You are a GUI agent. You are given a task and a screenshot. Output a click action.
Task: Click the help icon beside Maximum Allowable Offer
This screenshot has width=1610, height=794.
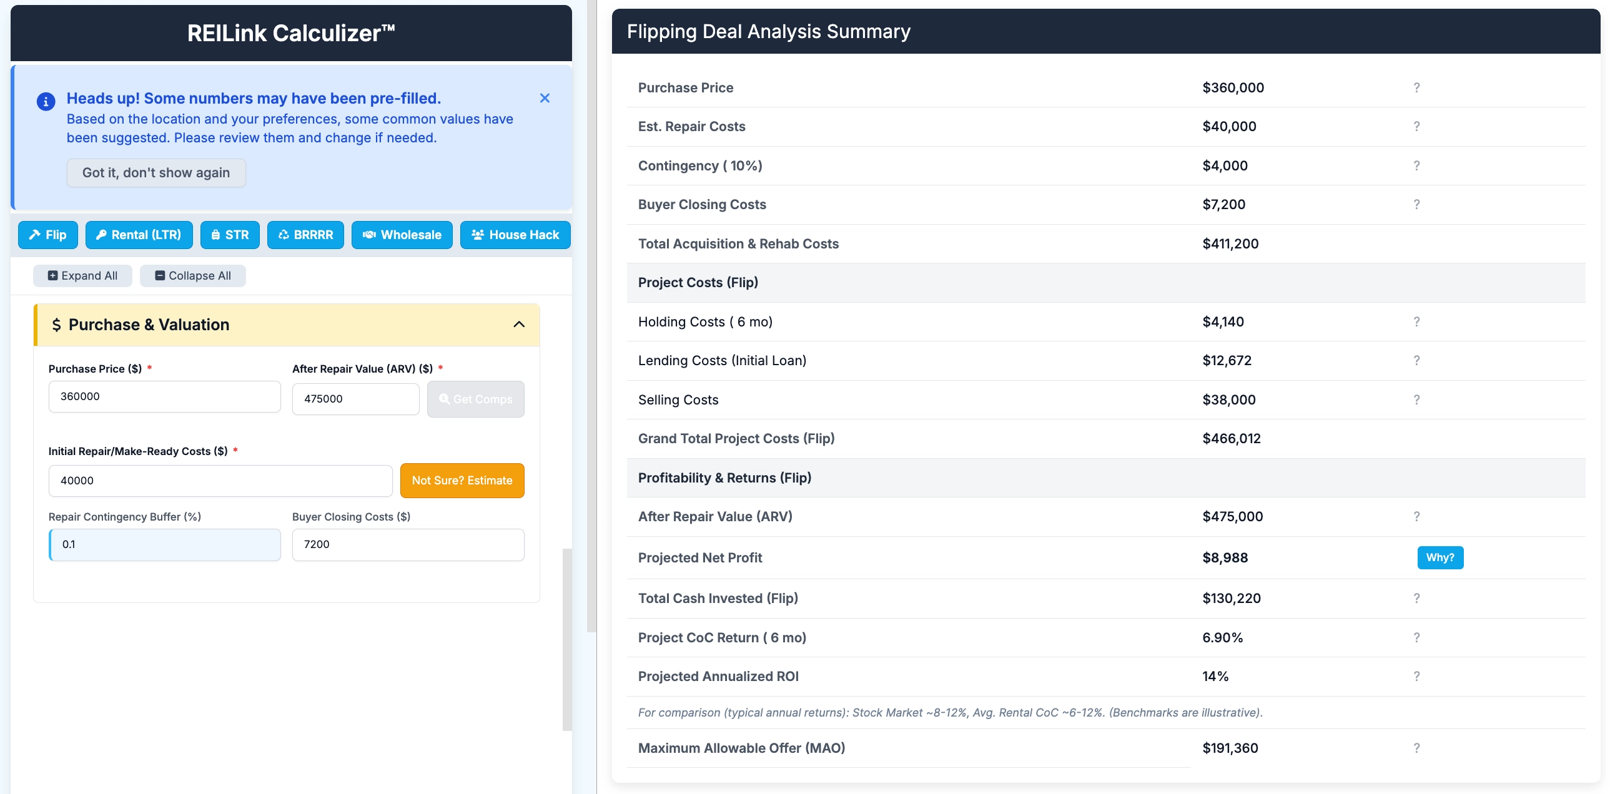pyautogui.click(x=1416, y=748)
